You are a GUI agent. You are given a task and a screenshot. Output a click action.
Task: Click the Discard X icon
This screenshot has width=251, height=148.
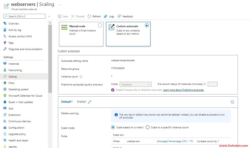point(73,16)
